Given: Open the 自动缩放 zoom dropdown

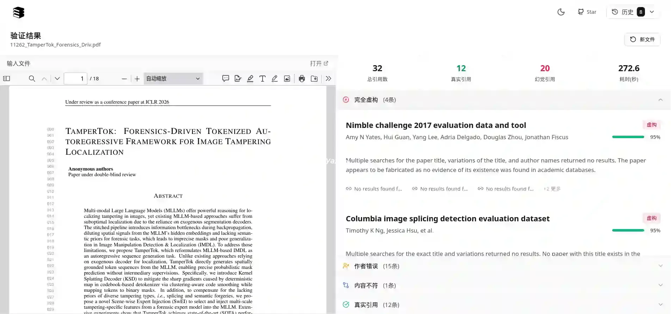Looking at the screenshot, I should [173, 79].
